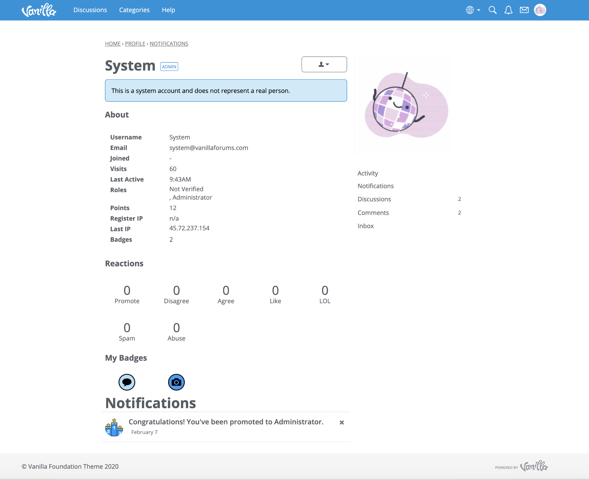View Comments from the sidebar
The image size is (589, 480).
pos(373,212)
